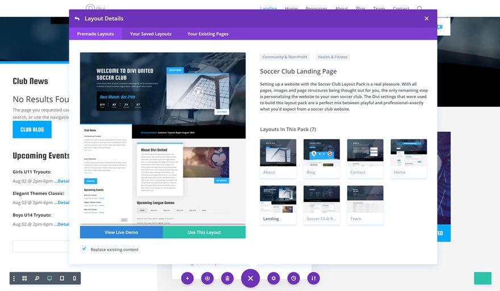Viewport: 500px width, 291px height.
Task: Click Layouts In This Pack (7) heading
Action: 288,129
